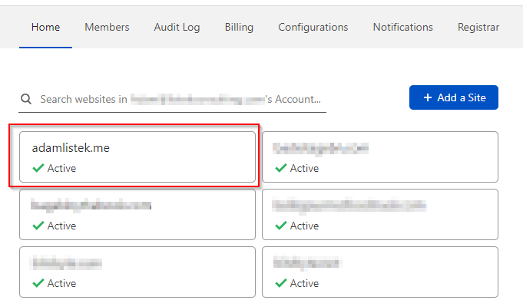Open the last-row site card in right column
The height and width of the screenshot is (300, 523).
380,272
